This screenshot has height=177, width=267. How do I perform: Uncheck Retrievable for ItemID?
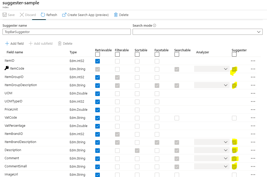[x=98, y=61]
